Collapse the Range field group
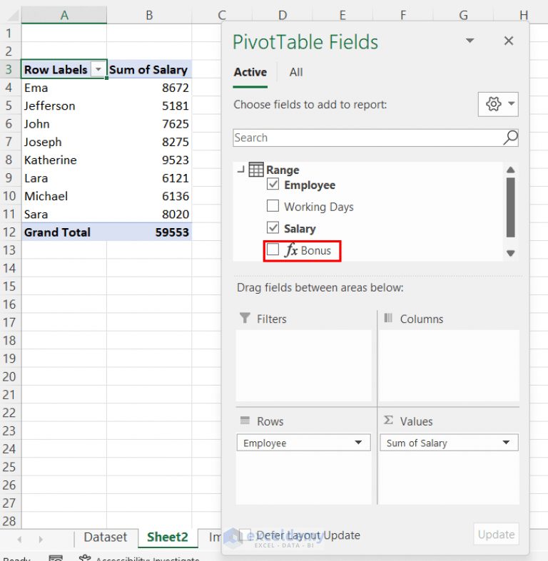This screenshot has width=548, height=561. coord(241,170)
